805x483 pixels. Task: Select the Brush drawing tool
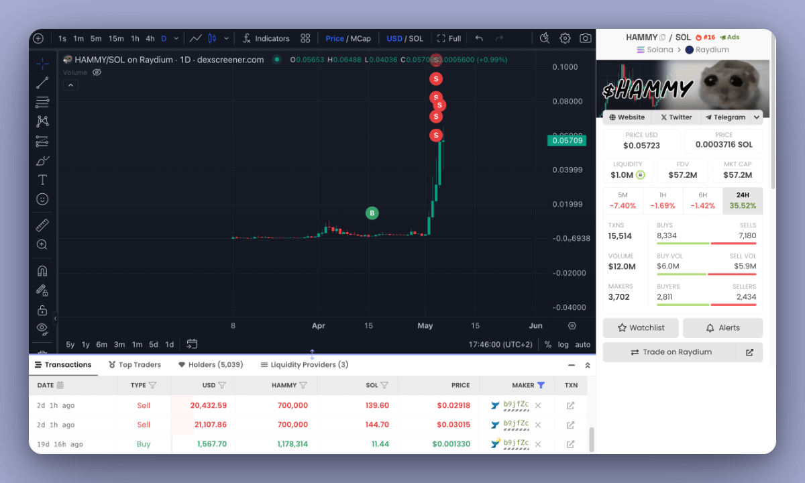(x=42, y=160)
